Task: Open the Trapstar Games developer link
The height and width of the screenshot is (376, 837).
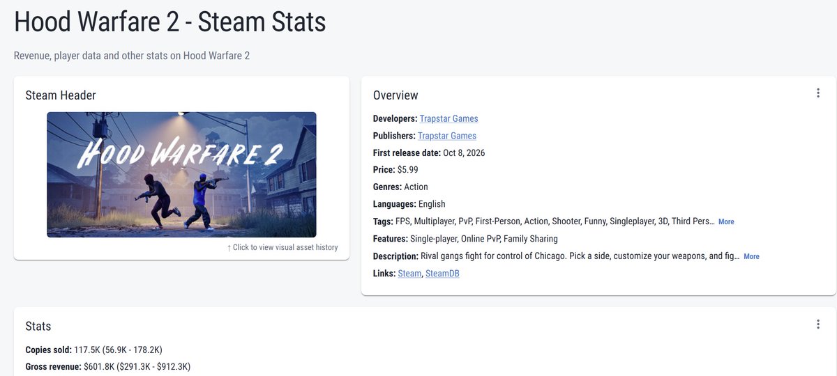Action: tap(448, 118)
